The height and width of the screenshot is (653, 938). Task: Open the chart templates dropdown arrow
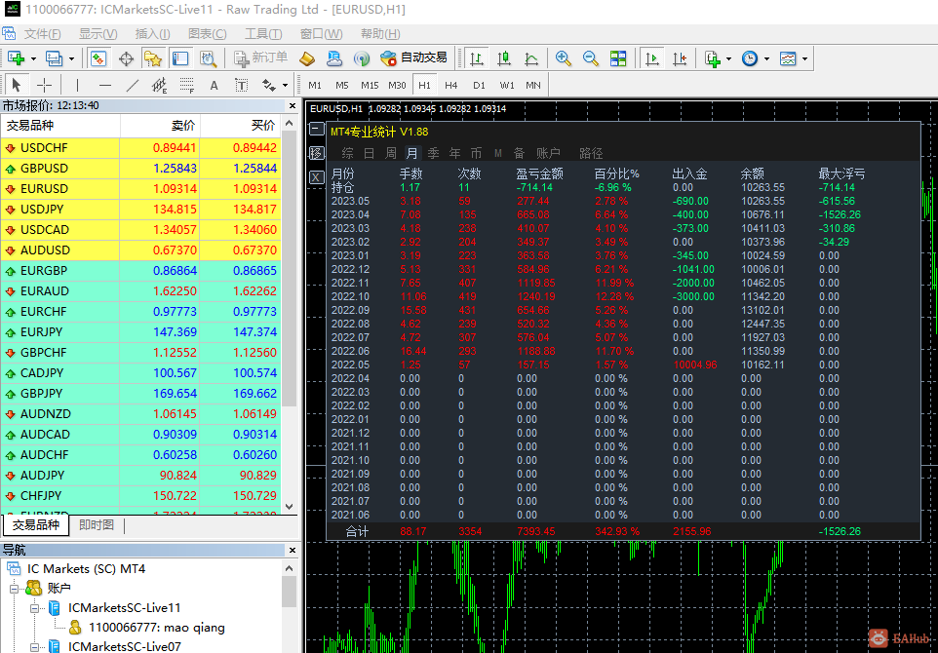805,58
